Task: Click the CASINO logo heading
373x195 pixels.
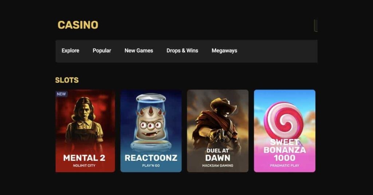Action: [78, 25]
